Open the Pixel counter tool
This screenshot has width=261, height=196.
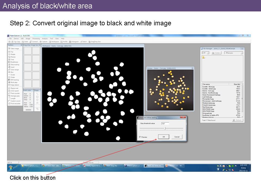[15, 93]
